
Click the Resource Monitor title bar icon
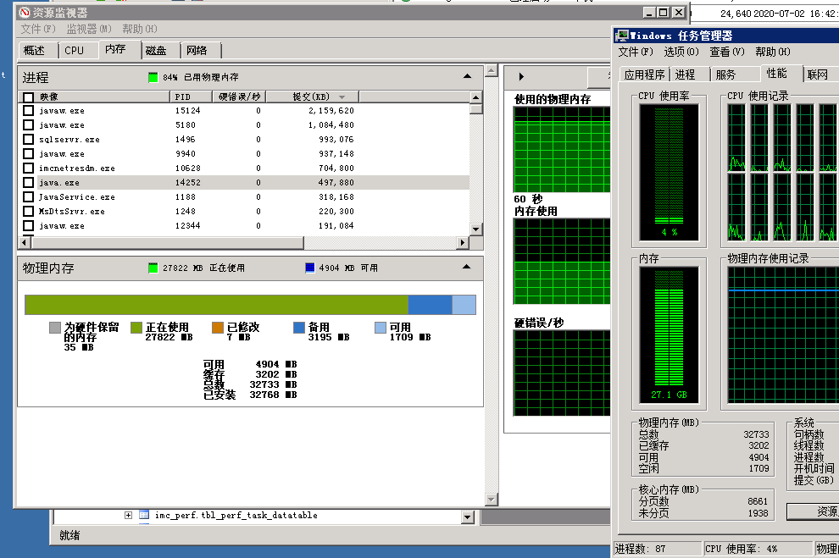pos(25,13)
